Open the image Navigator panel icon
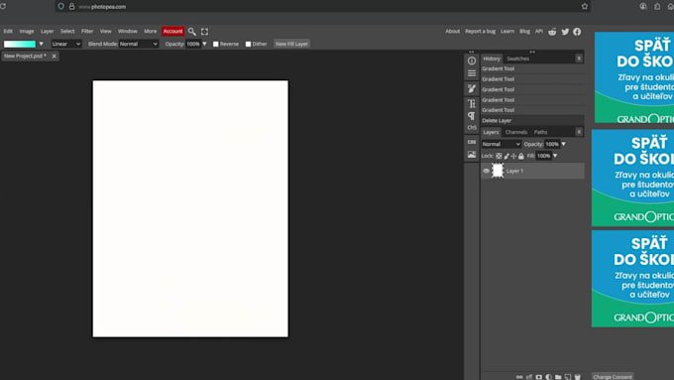 click(x=472, y=154)
